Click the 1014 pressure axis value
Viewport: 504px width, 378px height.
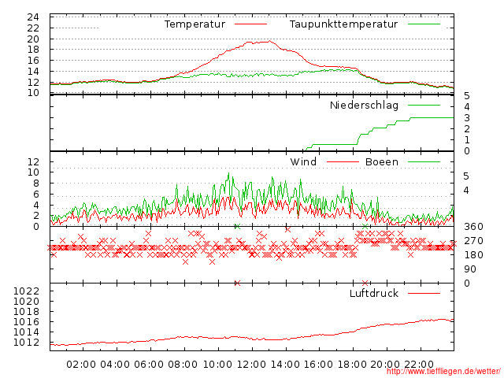26,332
